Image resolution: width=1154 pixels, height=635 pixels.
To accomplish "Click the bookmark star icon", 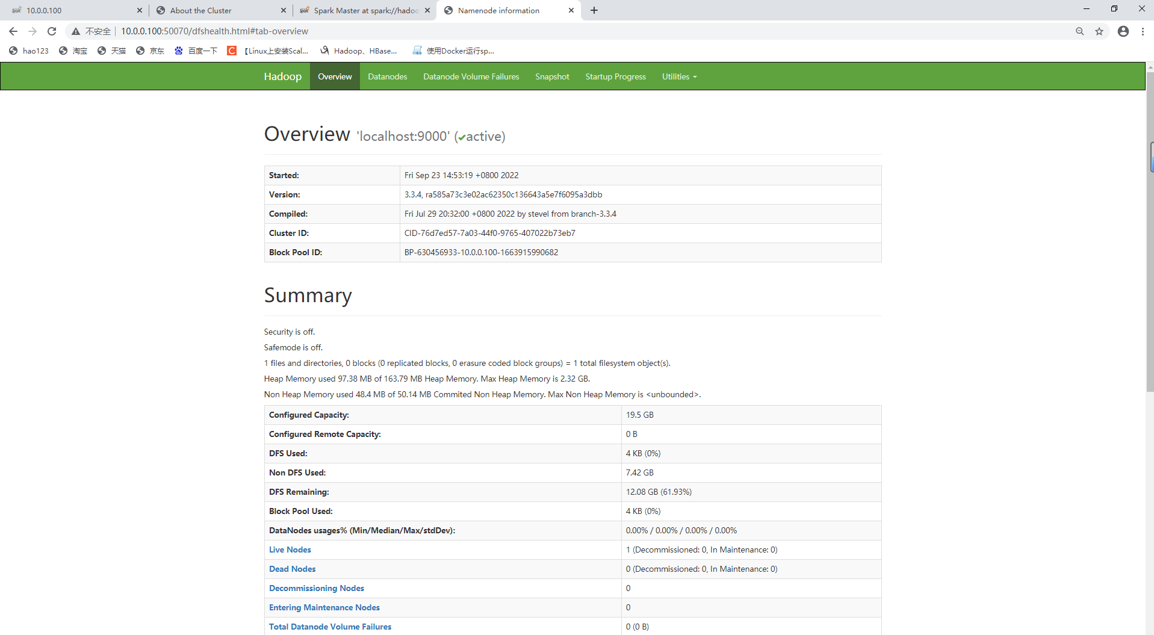I will tap(1099, 31).
